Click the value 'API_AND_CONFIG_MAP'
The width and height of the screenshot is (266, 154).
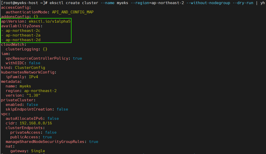(x=73, y=12)
